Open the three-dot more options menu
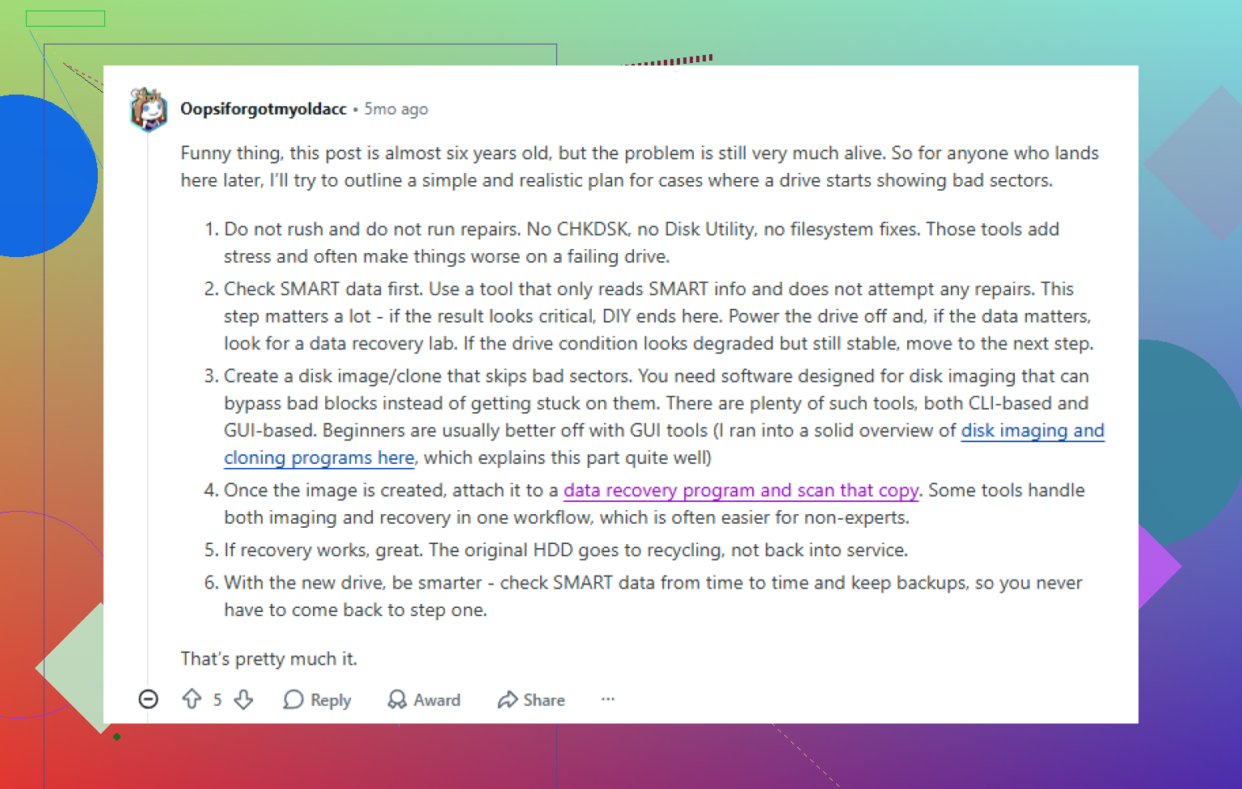The width and height of the screenshot is (1242, 789). click(x=608, y=699)
